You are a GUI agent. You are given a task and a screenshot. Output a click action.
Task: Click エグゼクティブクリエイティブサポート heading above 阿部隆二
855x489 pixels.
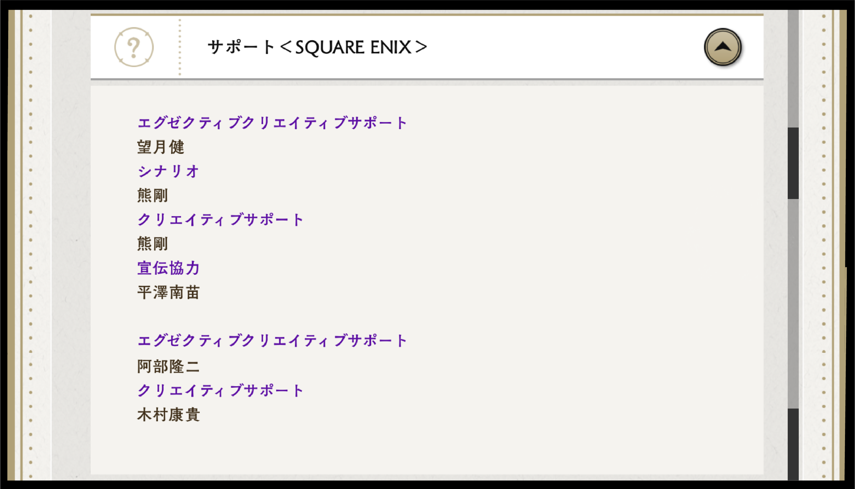(x=272, y=340)
